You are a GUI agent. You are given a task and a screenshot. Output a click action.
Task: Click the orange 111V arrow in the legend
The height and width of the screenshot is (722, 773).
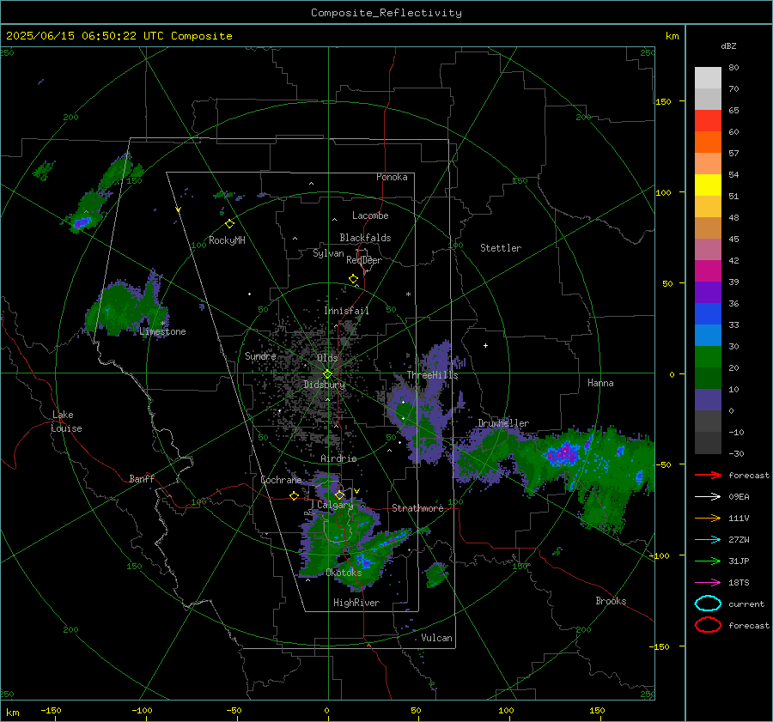[x=708, y=518]
